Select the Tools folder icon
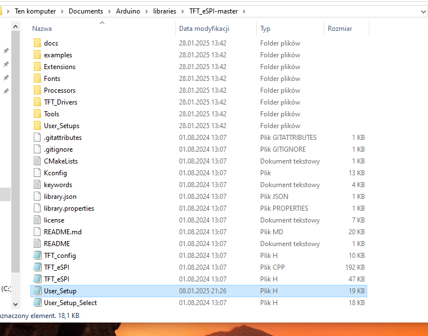The image size is (428, 336). pyautogui.click(x=37, y=114)
